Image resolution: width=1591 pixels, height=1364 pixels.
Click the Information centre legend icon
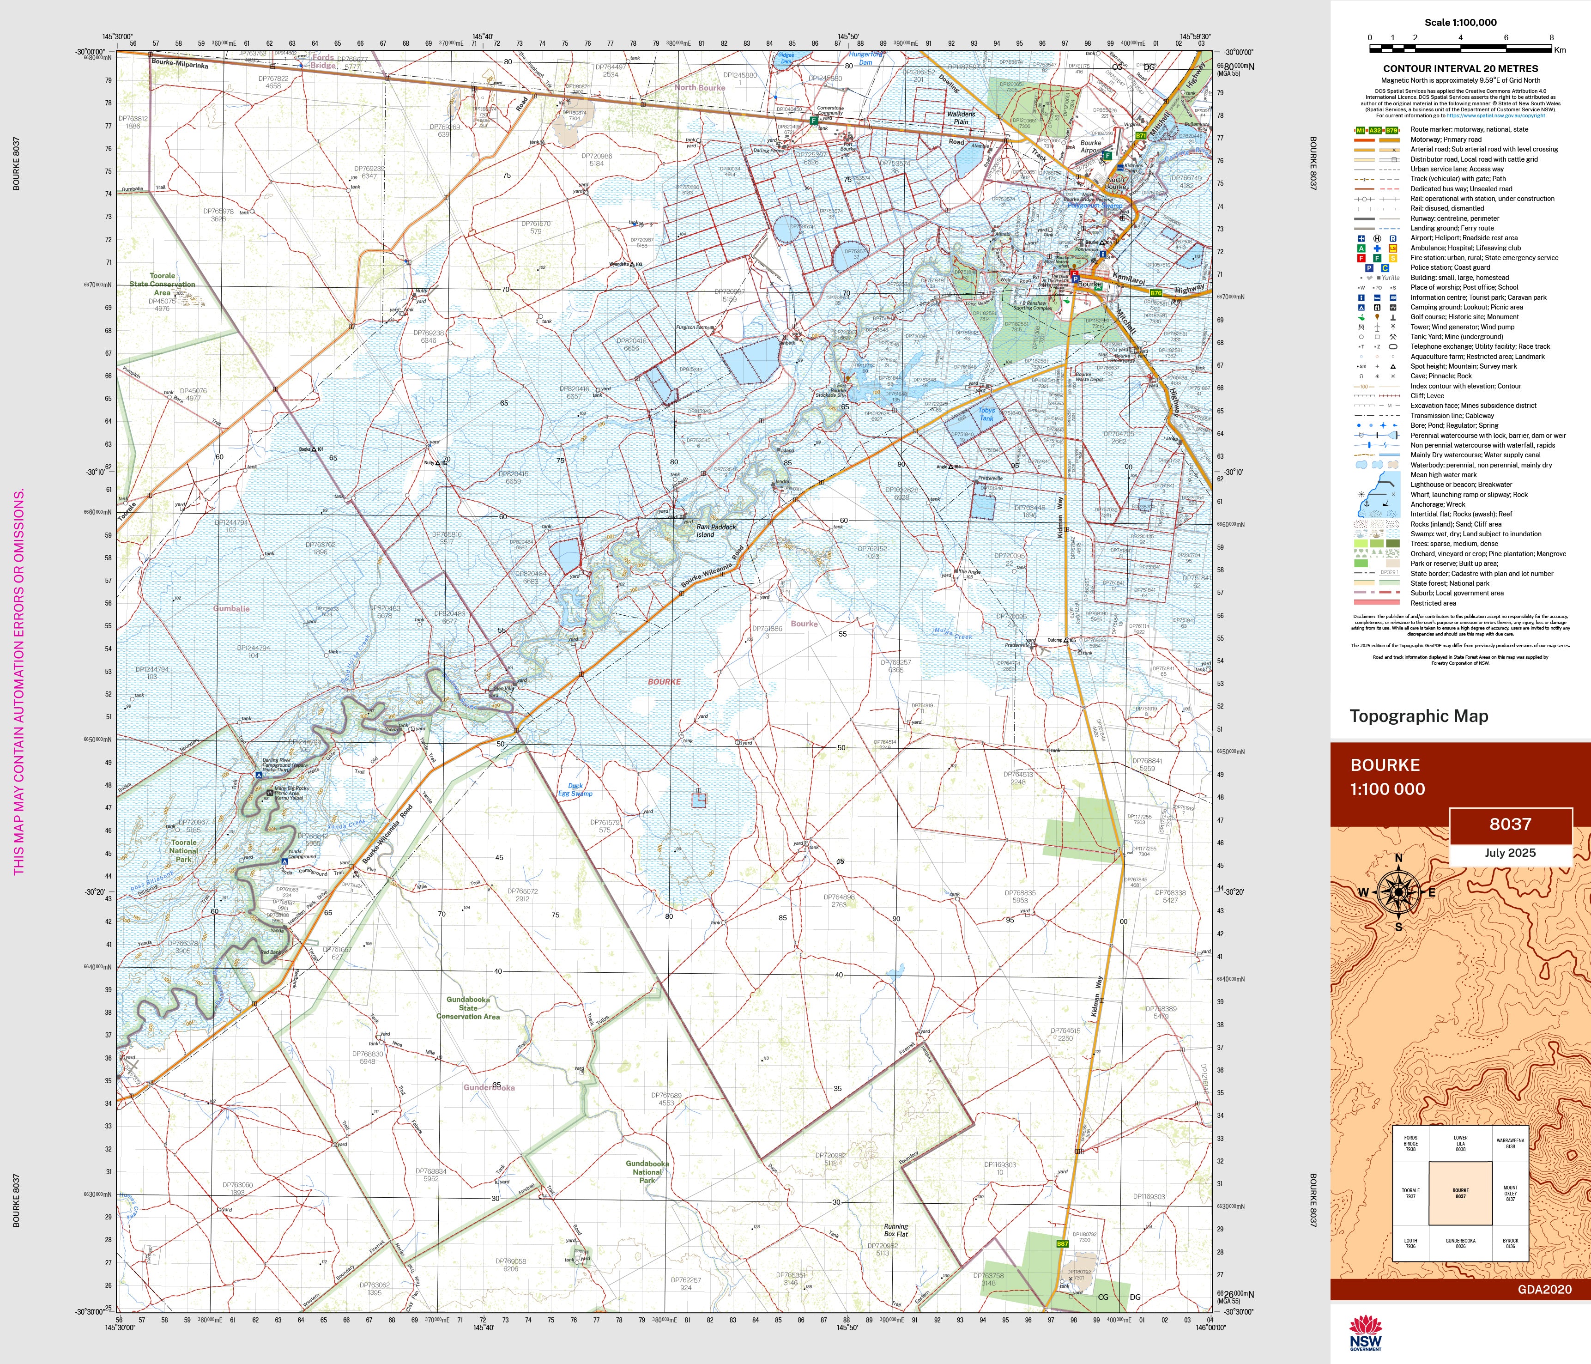(1361, 297)
